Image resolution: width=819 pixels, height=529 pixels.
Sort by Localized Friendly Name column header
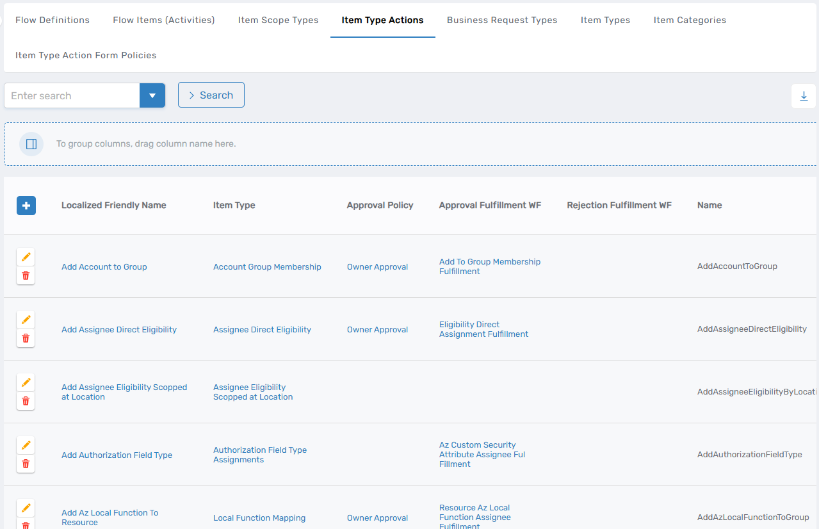pyautogui.click(x=114, y=205)
